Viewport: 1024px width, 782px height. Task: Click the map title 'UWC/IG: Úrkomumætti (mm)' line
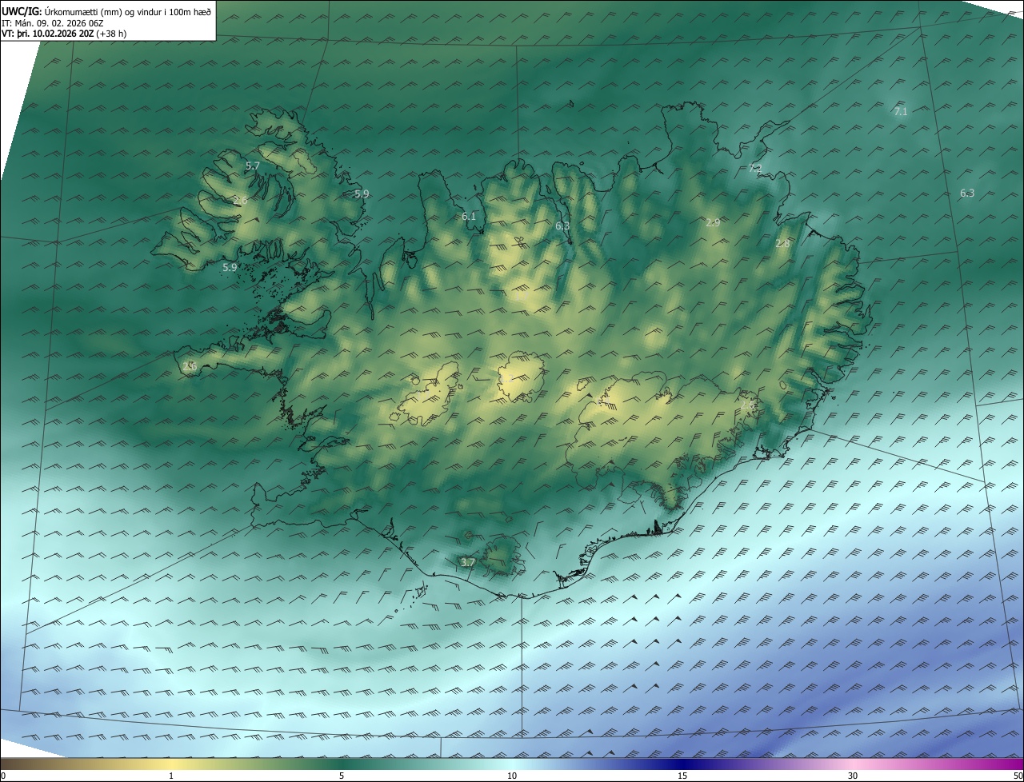point(106,10)
